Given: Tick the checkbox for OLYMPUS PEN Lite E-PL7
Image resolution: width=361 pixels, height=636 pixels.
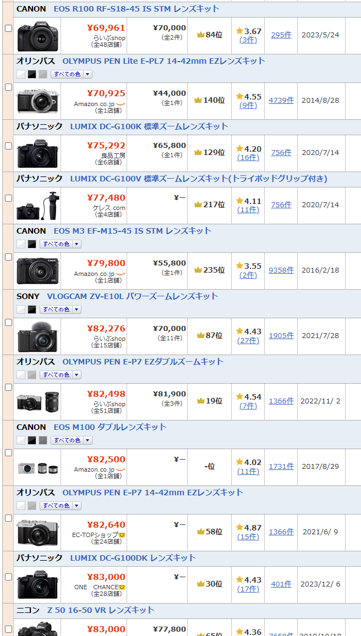Looking at the screenshot, I should [x=8, y=87].
